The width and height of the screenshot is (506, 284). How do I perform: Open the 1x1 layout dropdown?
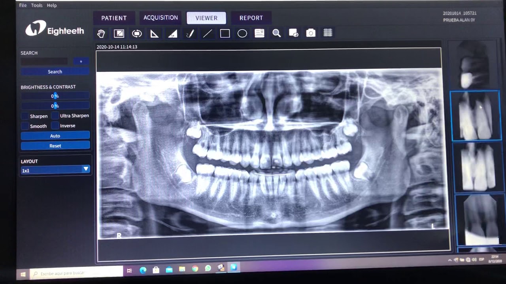pos(55,170)
